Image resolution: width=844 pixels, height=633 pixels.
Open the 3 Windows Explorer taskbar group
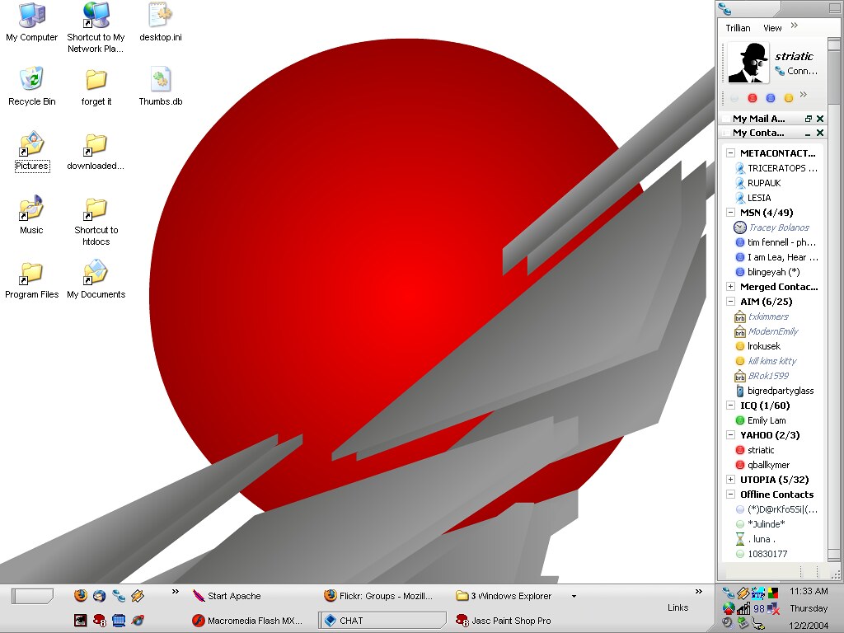(x=509, y=596)
